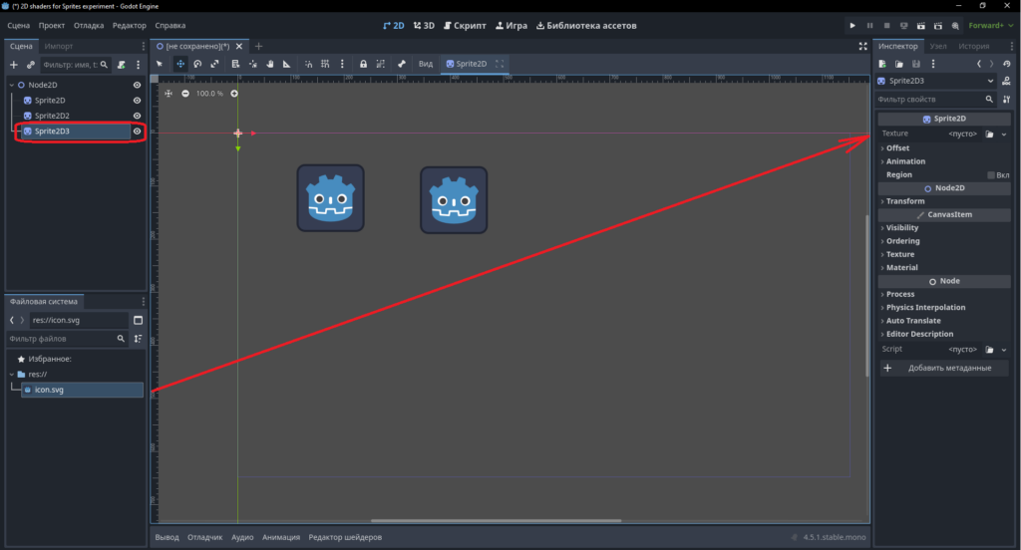Image resolution: width=1021 pixels, height=550 pixels.
Task: Activate the Move Mode tool
Action: pyautogui.click(x=180, y=64)
